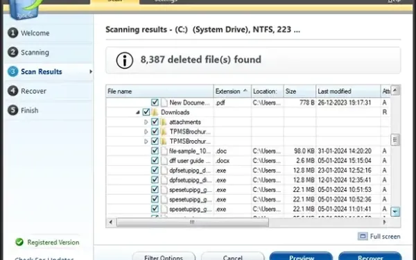The image size is (416, 260).
Task: Click the scroll down arrow of file list
Action: coord(395,211)
